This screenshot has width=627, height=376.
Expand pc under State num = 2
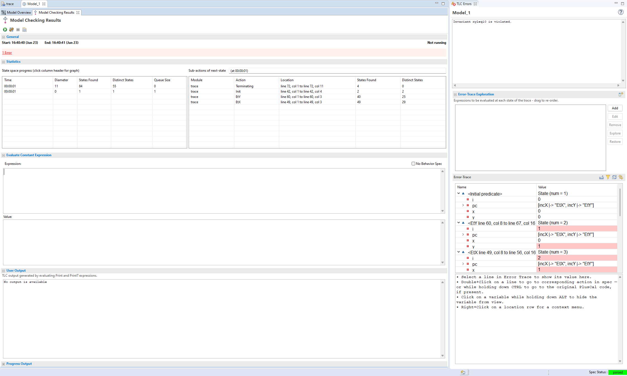pyautogui.click(x=463, y=235)
